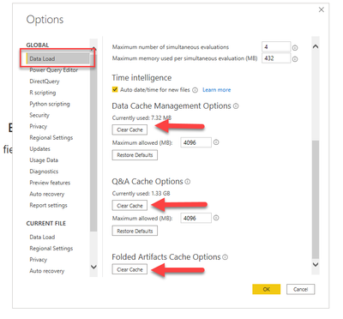This screenshot has height=319, width=343.
Task: Open Regional Settings under CURRENT FILE
Action: 51,249
